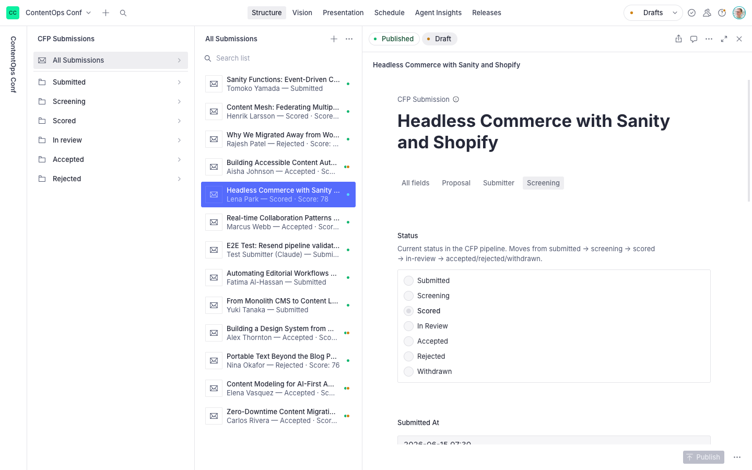Open Automating Editorial Workflows submission
This screenshot has height=470, width=752.
pyautogui.click(x=278, y=277)
